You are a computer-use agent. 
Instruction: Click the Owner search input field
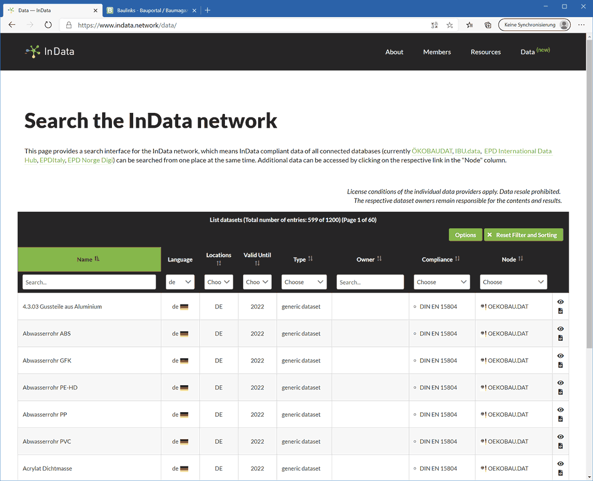click(370, 282)
